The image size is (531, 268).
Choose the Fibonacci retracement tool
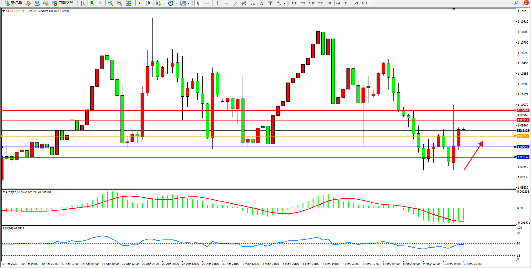coord(253,3)
